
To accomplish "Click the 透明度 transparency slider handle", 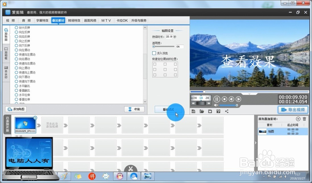I will [154, 47].
